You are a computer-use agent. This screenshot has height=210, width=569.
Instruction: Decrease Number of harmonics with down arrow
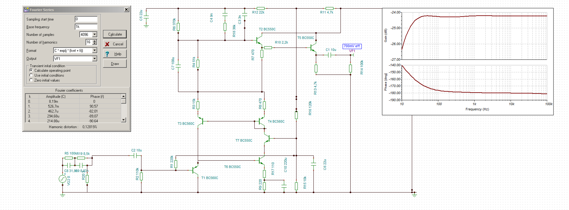(95, 44)
